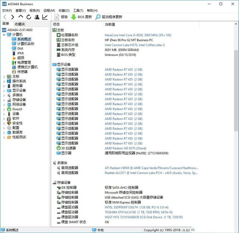Click the 报告 report toolbar button
The height and width of the screenshot is (233, 239).
(61, 17)
